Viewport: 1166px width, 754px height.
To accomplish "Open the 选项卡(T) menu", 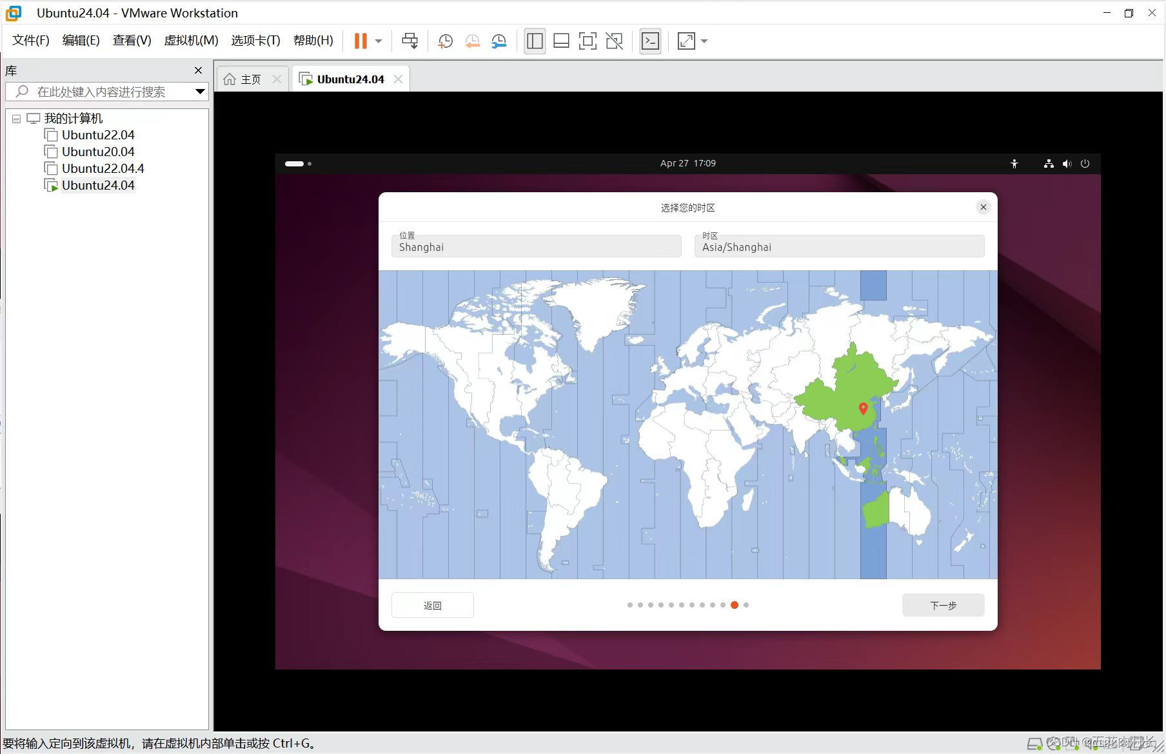I will click(255, 40).
